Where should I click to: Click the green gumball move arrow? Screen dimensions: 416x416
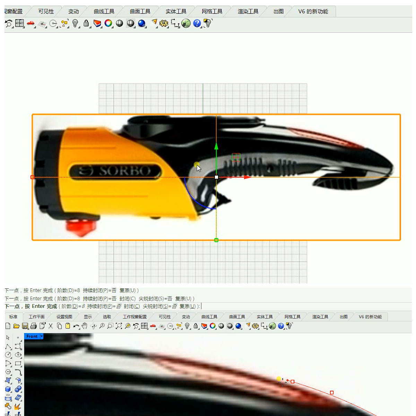(x=216, y=146)
